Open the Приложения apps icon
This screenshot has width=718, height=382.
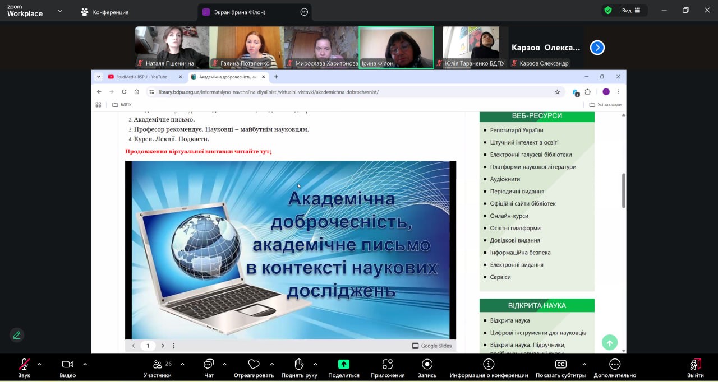[387, 365]
